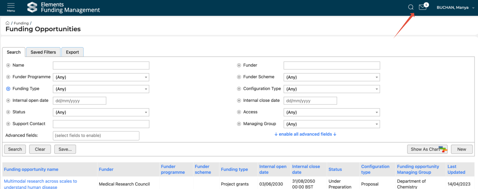Open the mail notifications envelope icon

point(423,7)
